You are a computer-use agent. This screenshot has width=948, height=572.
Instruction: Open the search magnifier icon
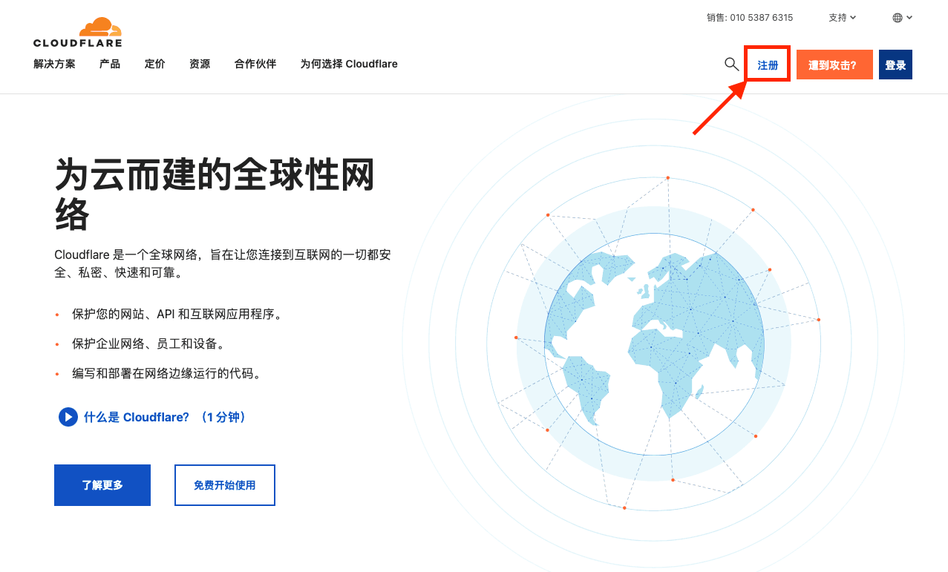pos(731,64)
